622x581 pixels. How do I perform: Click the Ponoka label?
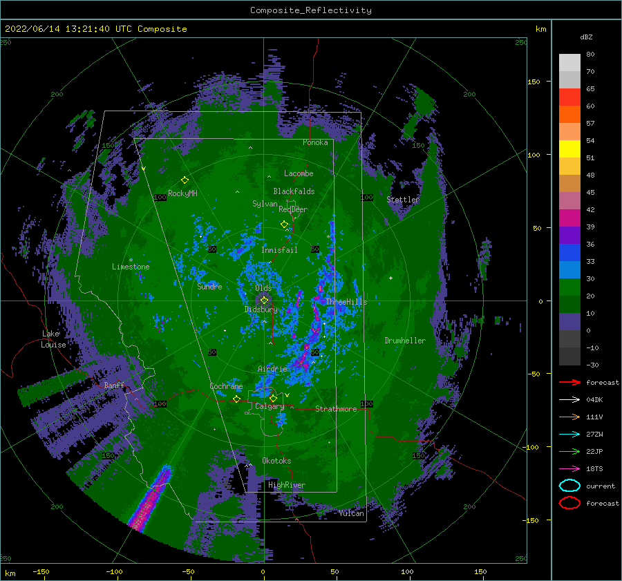click(x=315, y=142)
